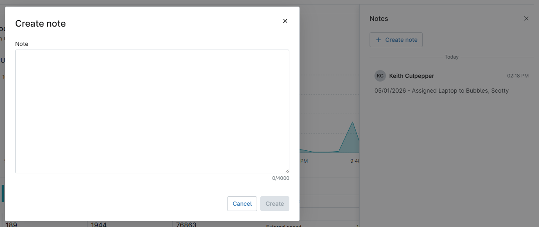Cancel the note creation
Viewport: 539px width, 227px height.
coord(242,204)
